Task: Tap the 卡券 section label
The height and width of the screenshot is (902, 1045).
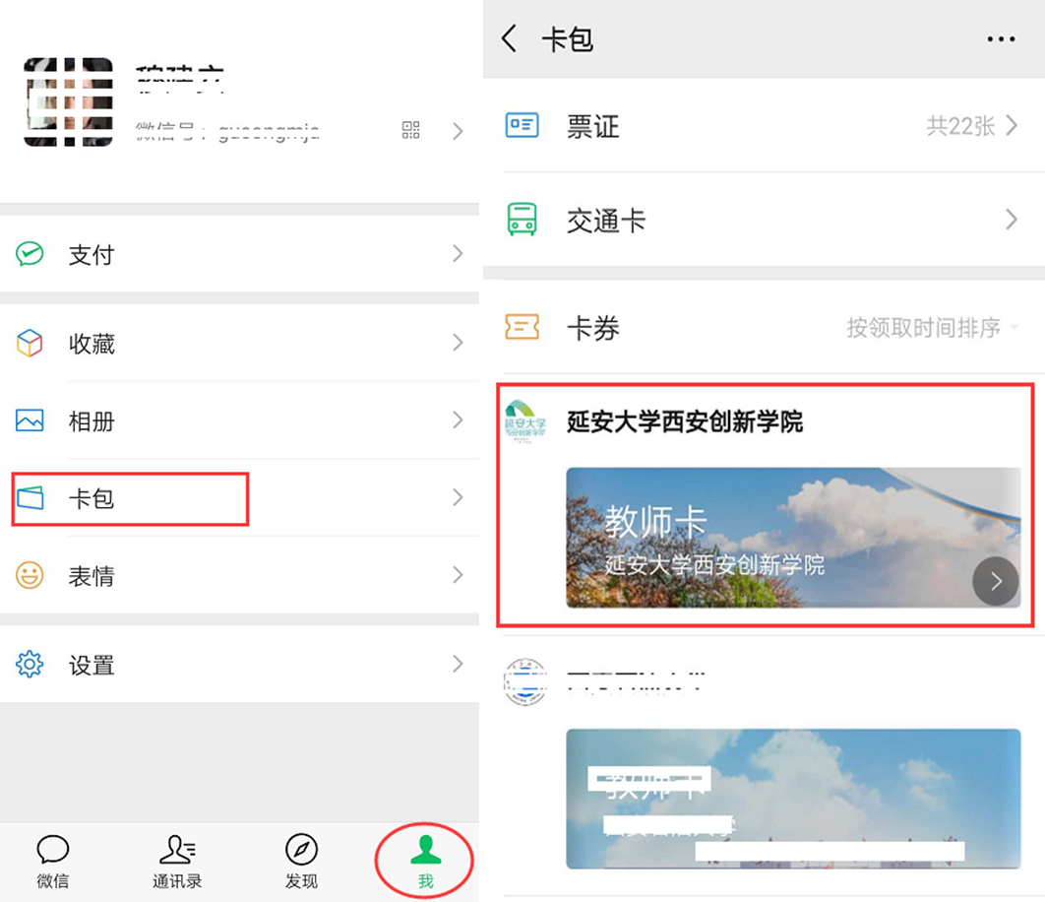Action: [x=593, y=328]
